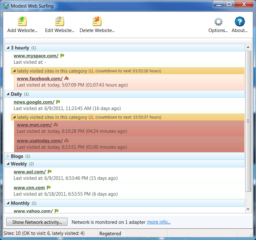
Task: Click 'countdown to next: 15:55:37 hours' text
Action: click(x=128, y=117)
